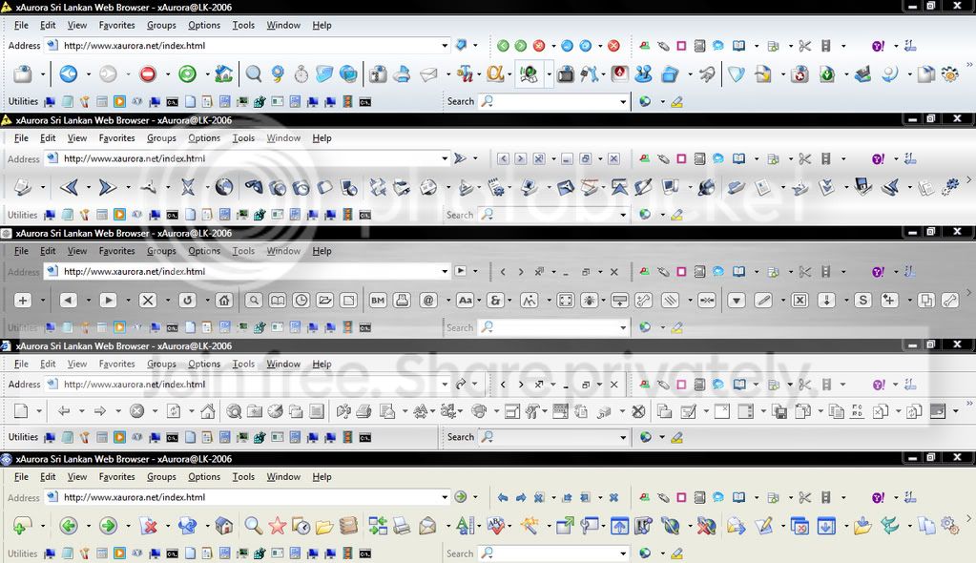Click Search input field in fourth window

coord(552,437)
